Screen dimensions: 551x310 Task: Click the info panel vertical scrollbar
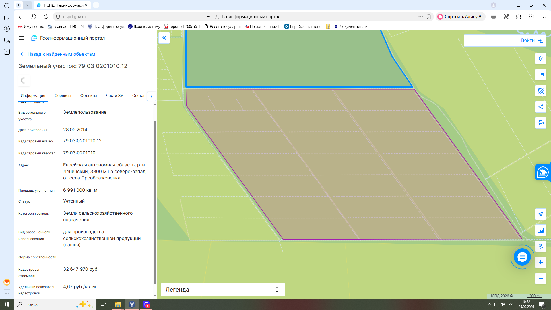click(155, 202)
